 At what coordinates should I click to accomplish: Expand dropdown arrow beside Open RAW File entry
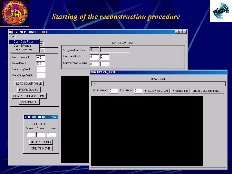coord(42,50)
